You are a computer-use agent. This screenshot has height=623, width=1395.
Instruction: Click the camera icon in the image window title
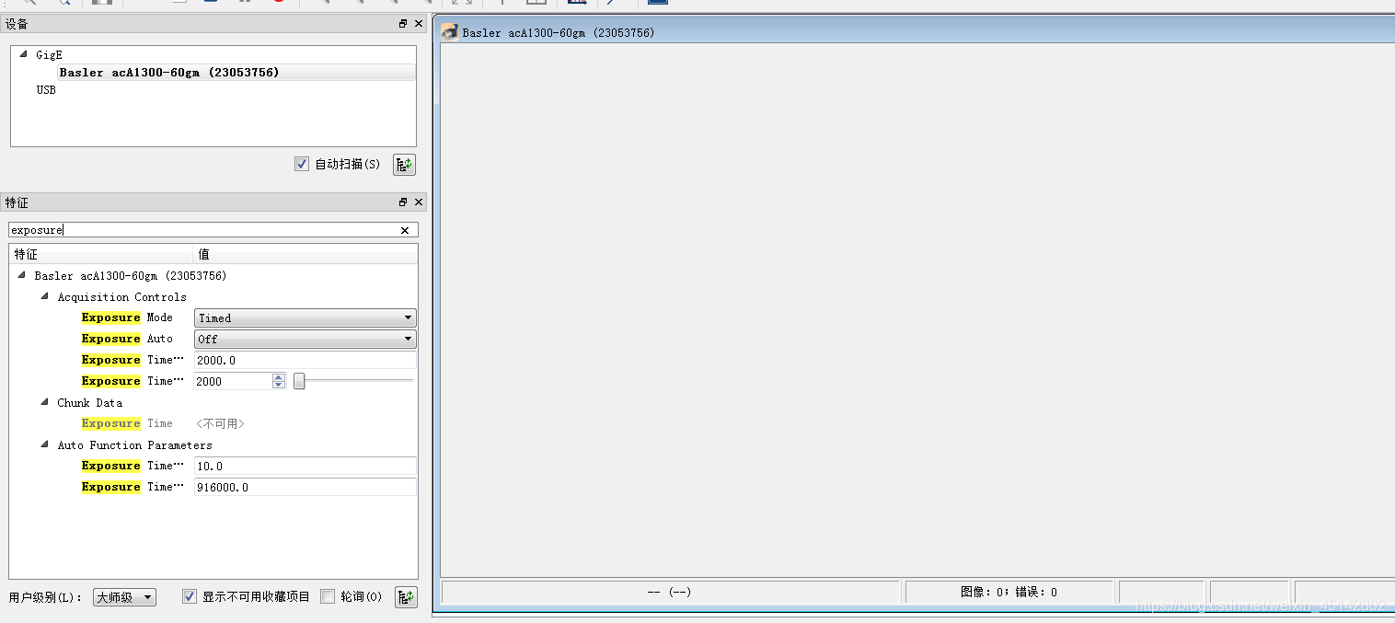pos(450,32)
